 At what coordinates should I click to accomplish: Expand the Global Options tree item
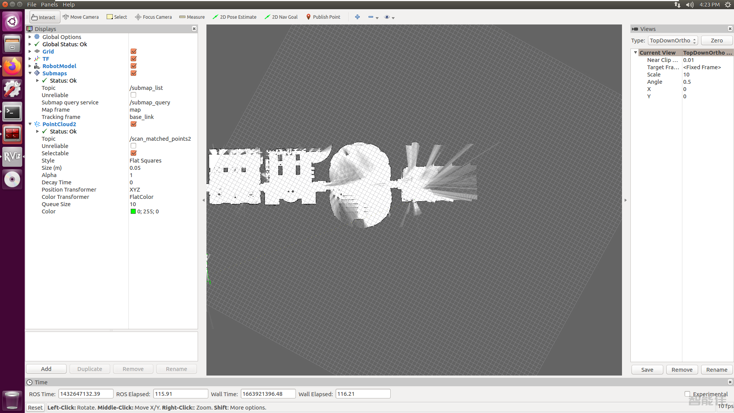tap(30, 37)
